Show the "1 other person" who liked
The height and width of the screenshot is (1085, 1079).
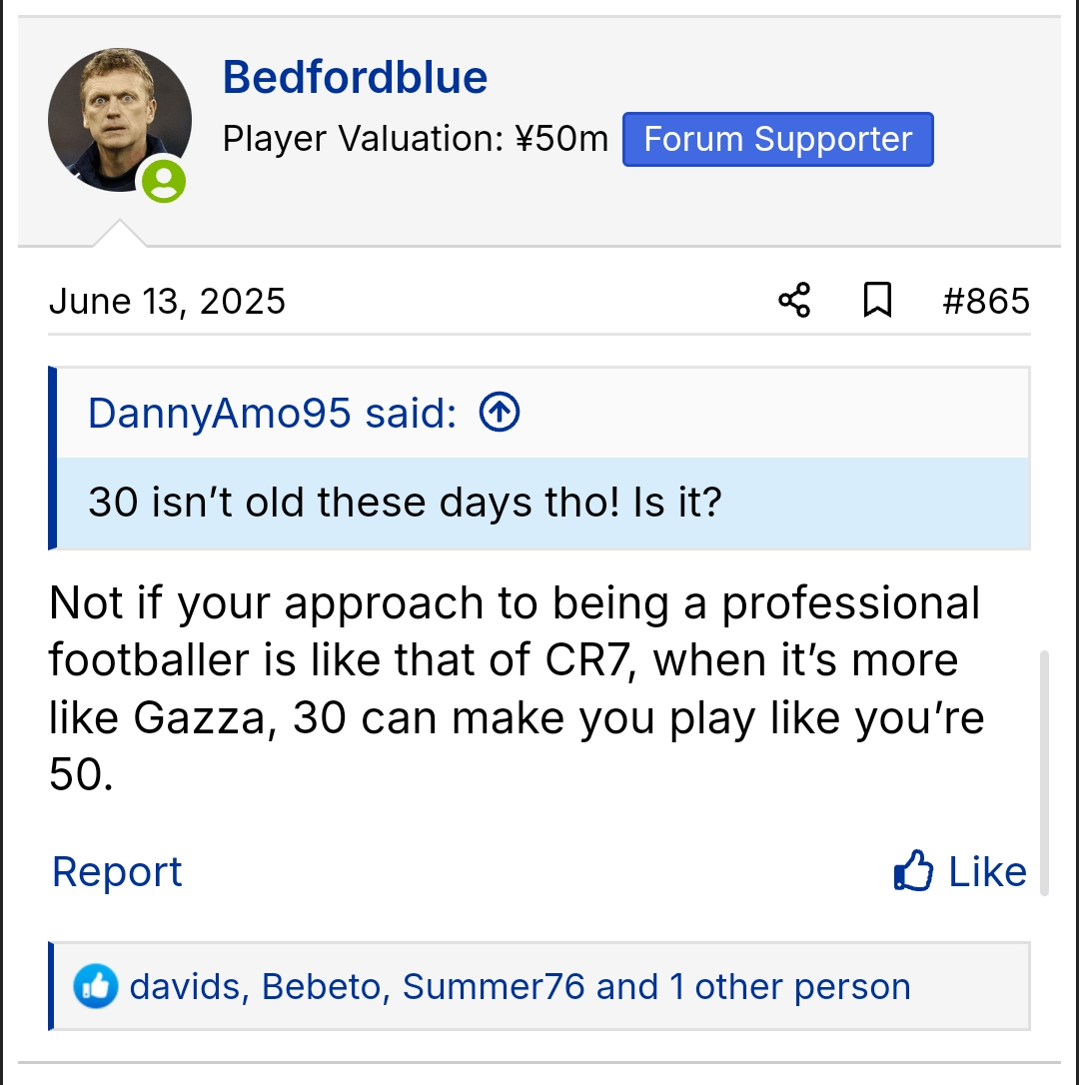coord(790,987)
